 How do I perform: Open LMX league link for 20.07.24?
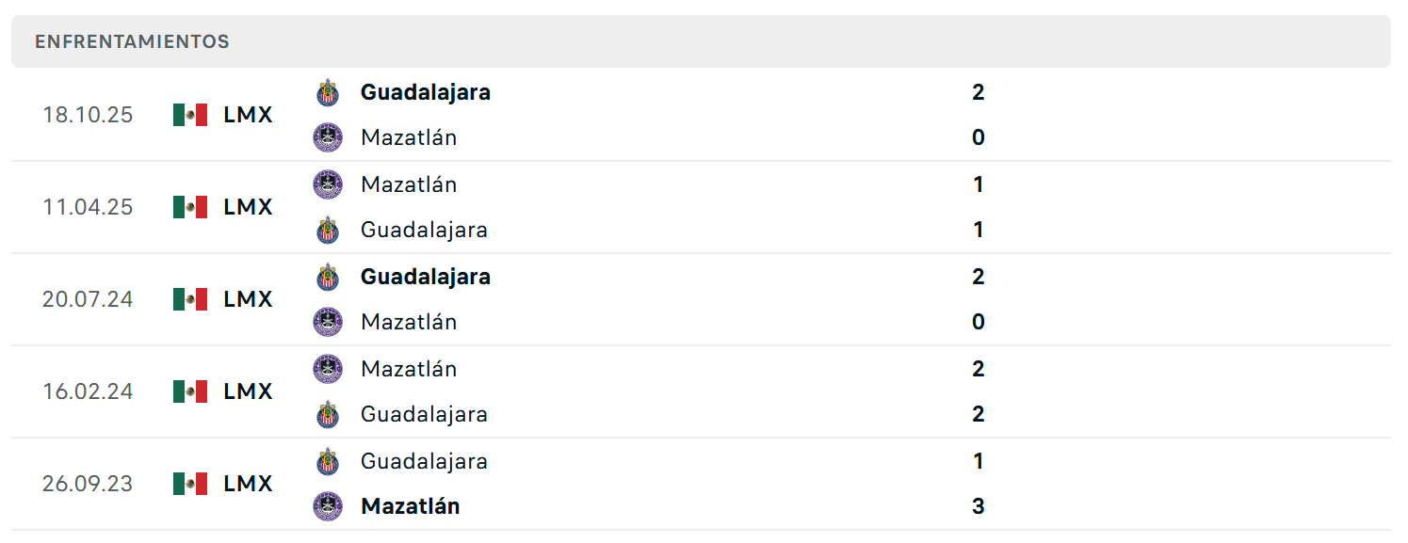249,299
